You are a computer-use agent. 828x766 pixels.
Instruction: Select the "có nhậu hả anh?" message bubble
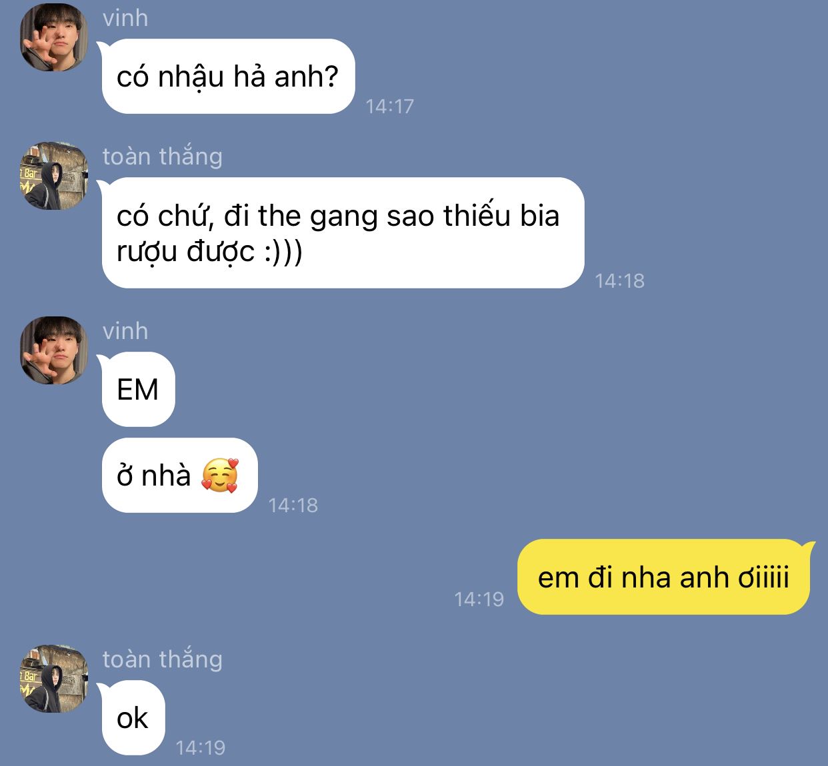pos(228,77)
